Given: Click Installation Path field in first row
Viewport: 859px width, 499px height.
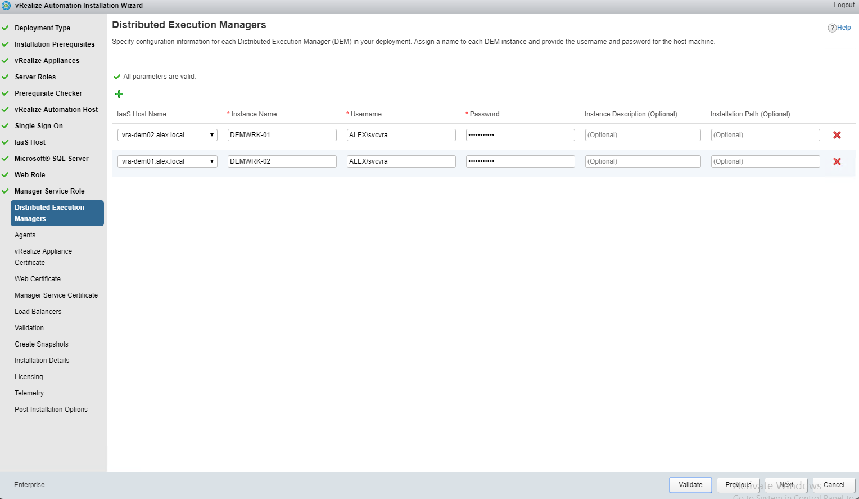Looking at the screenshot, I should click(765, 135).
